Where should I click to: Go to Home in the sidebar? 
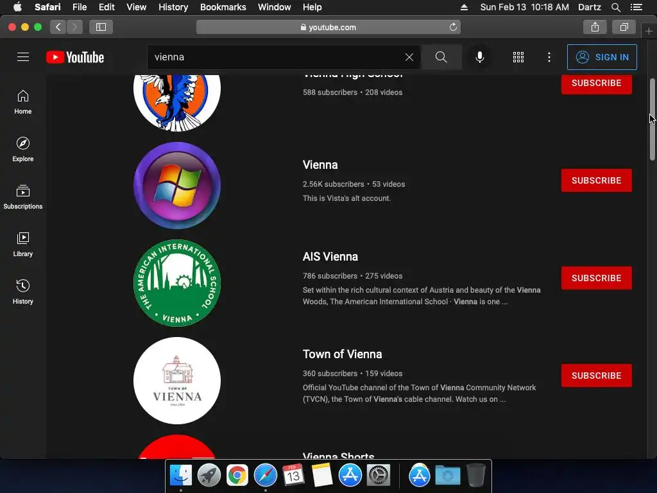[x=23, y=102]
